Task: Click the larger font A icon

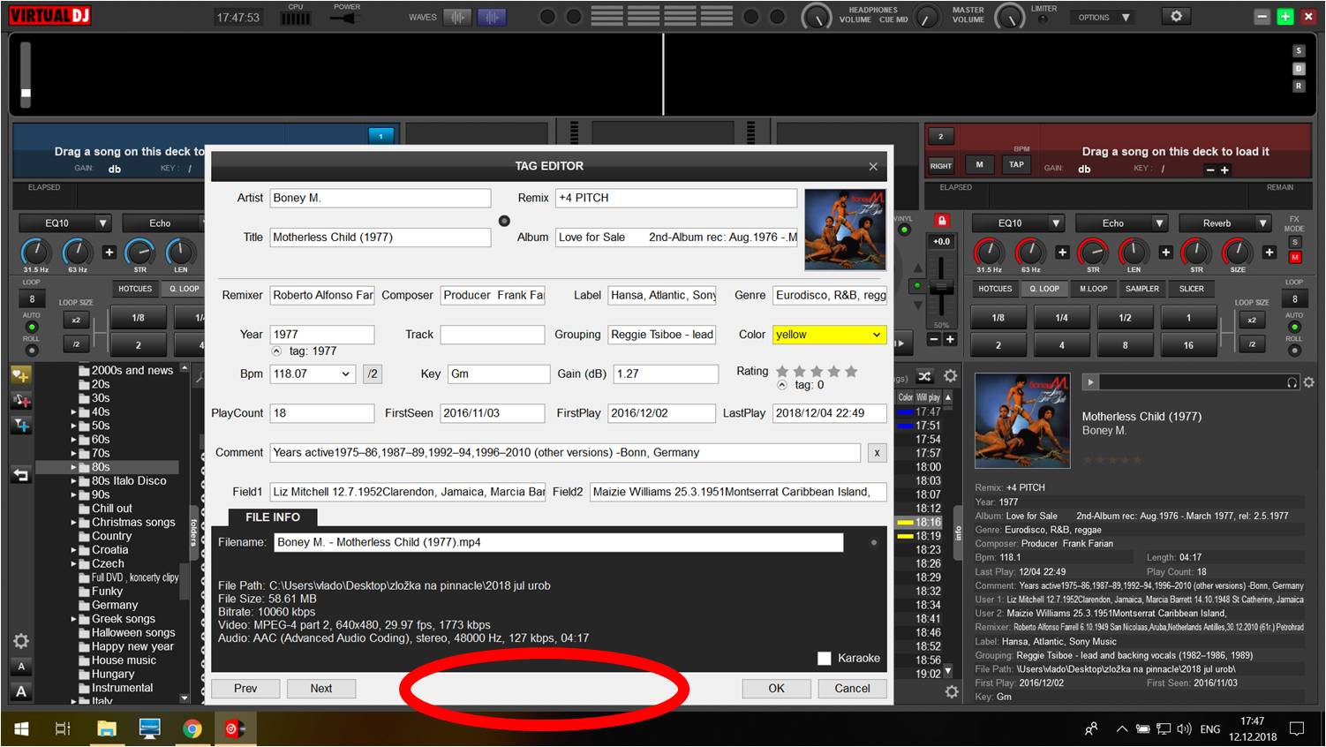Action: click(21, 691)
